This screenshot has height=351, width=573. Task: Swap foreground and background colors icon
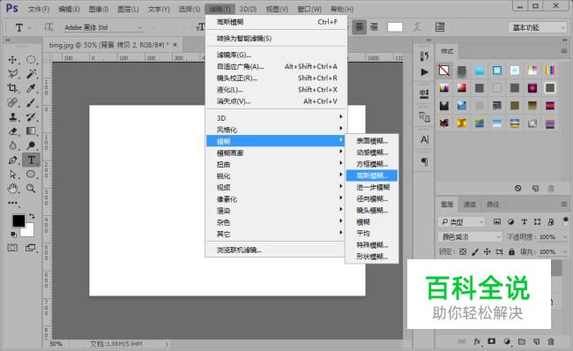[32, 216]
